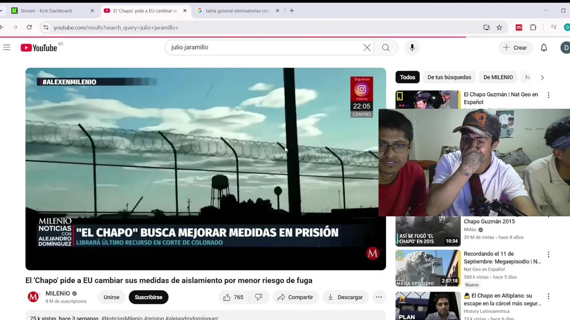Open the notifications bell
The width and height of the screenshot is (570, 320).
click(544, 48)
